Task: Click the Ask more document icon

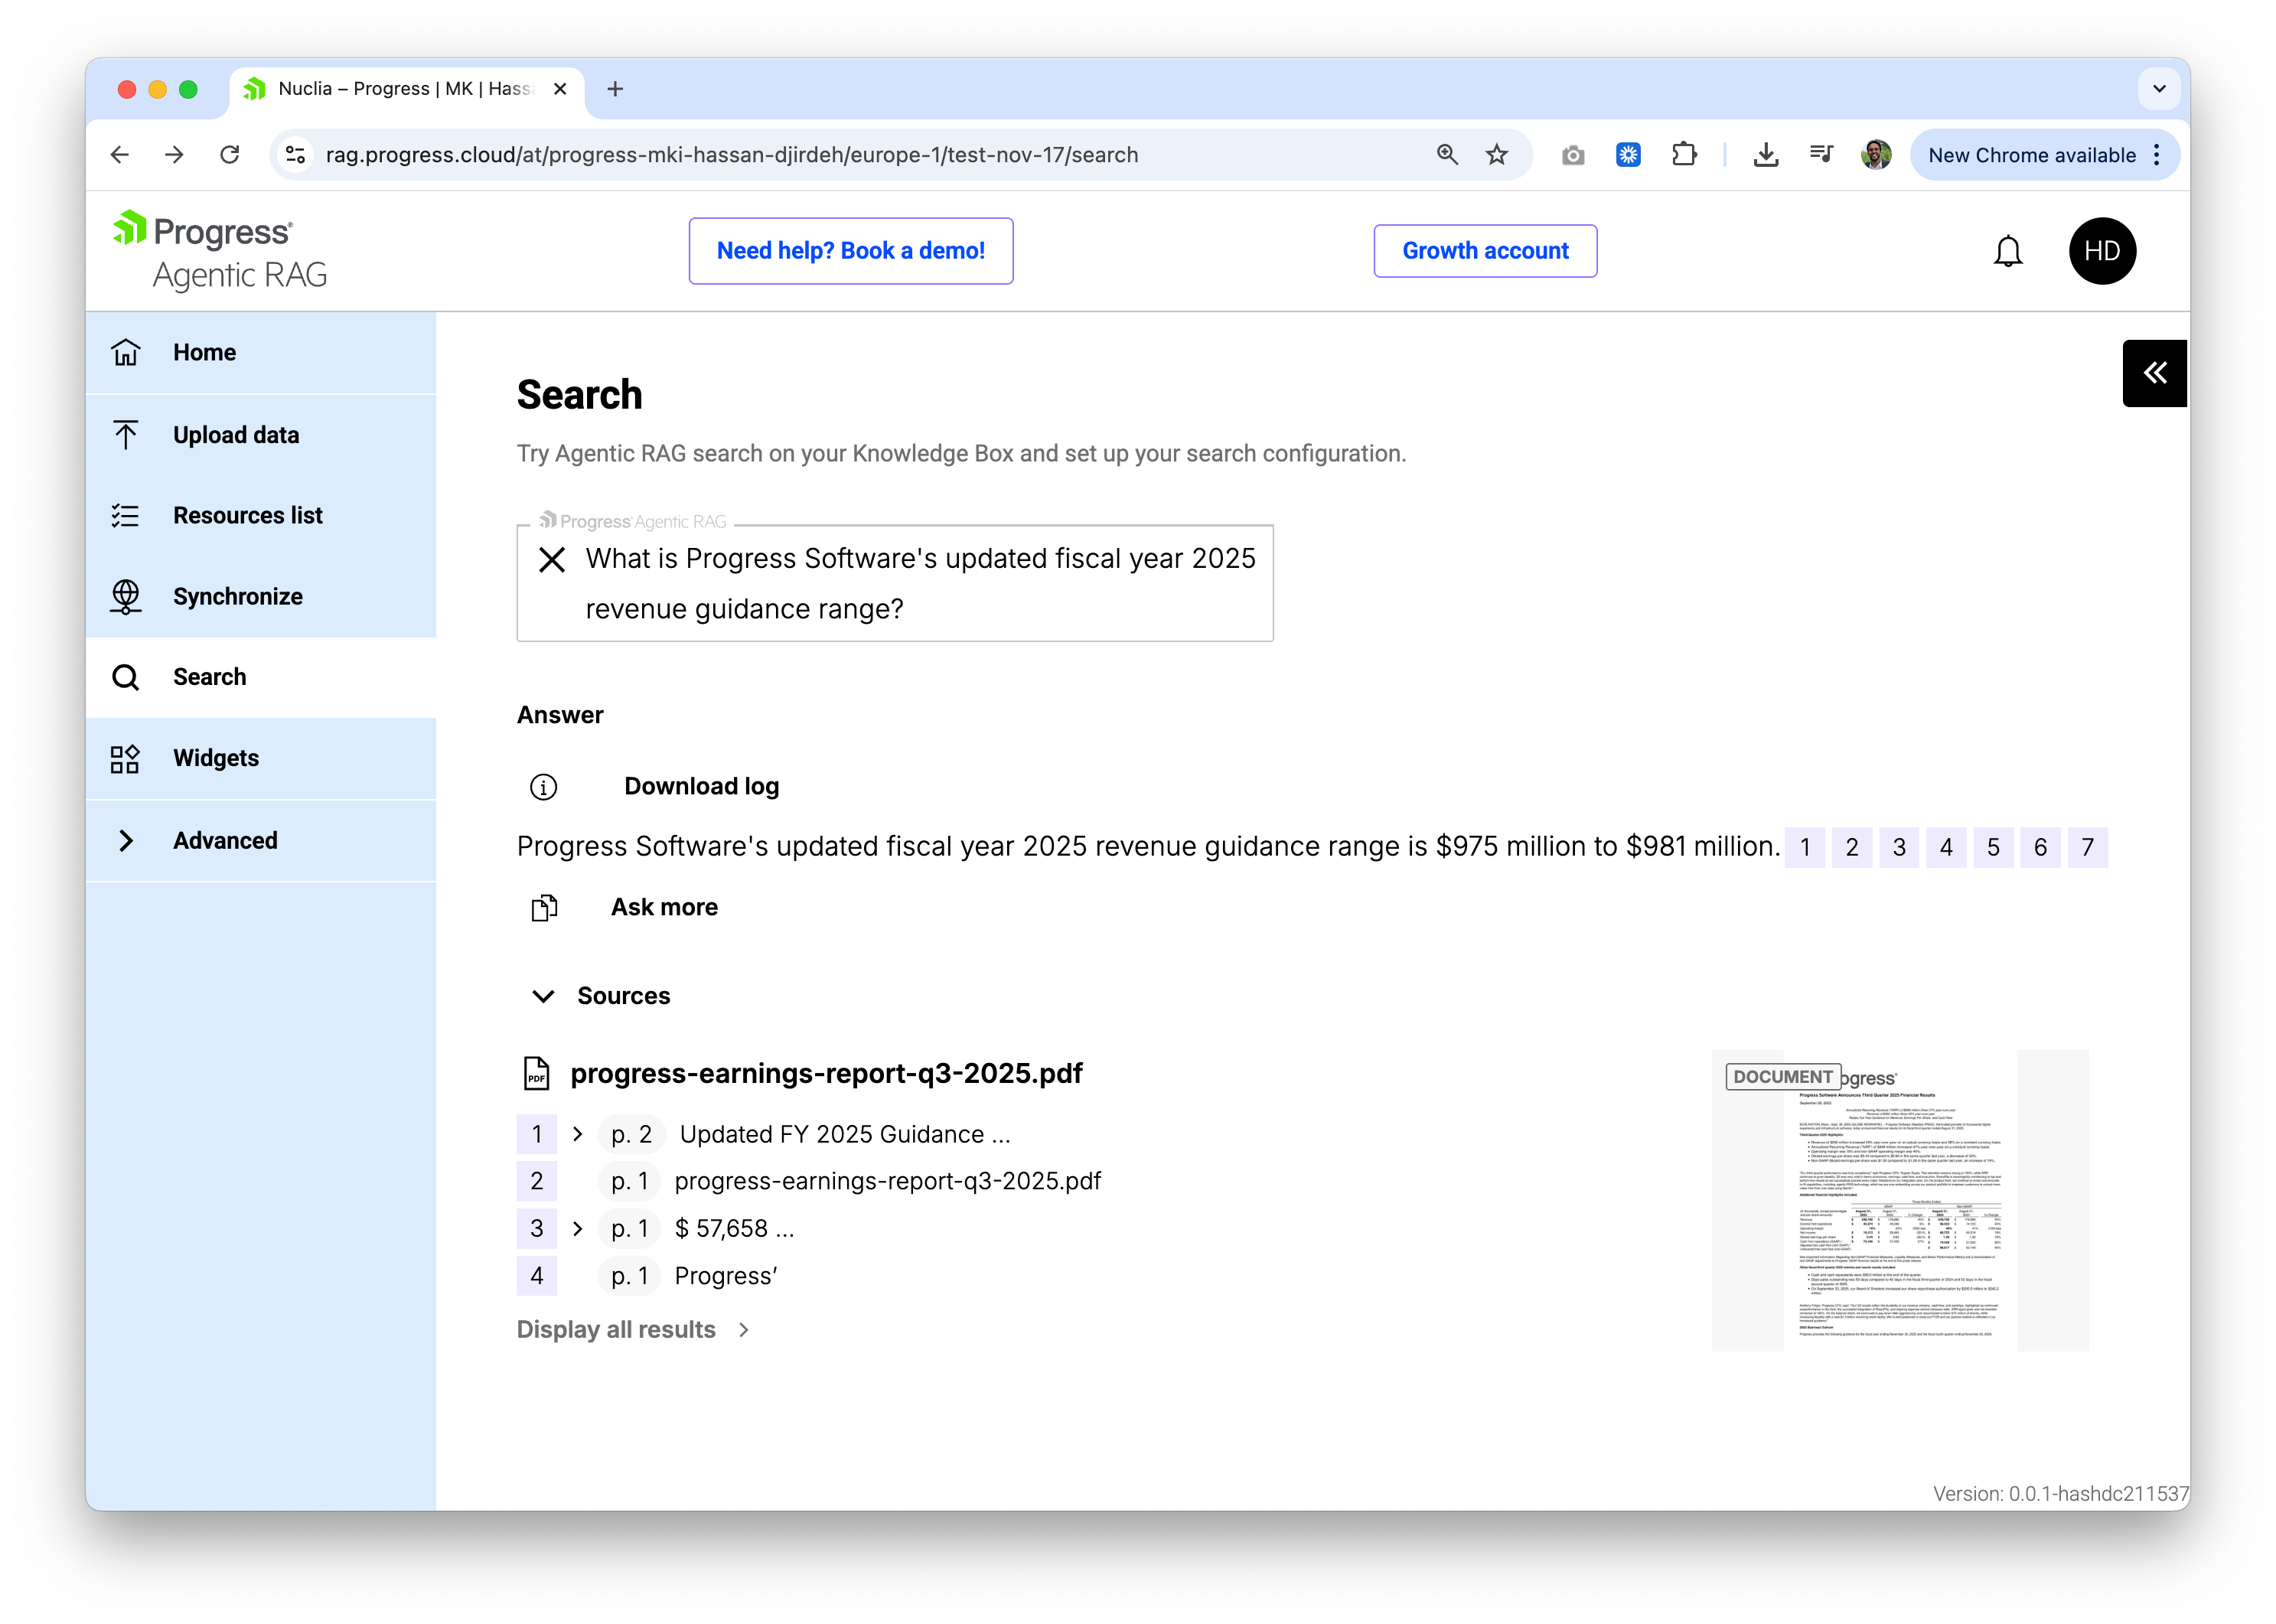Action: (543, 907)
